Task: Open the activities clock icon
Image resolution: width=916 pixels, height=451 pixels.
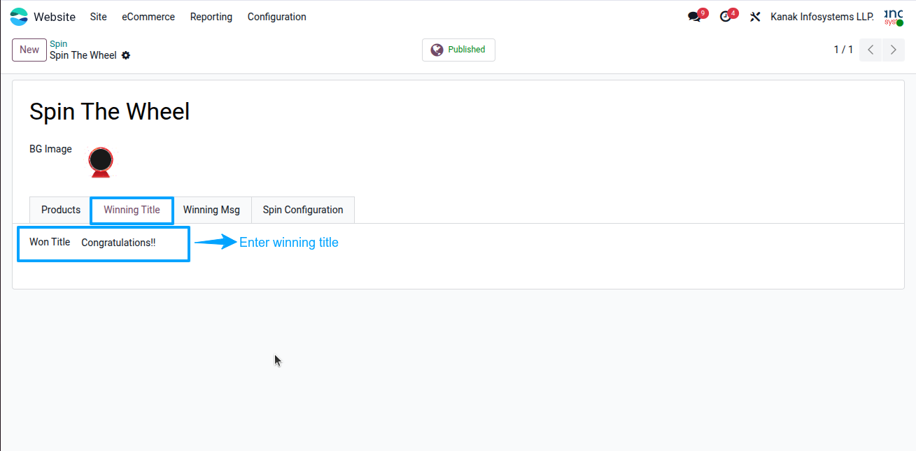Action: point(726,17)
